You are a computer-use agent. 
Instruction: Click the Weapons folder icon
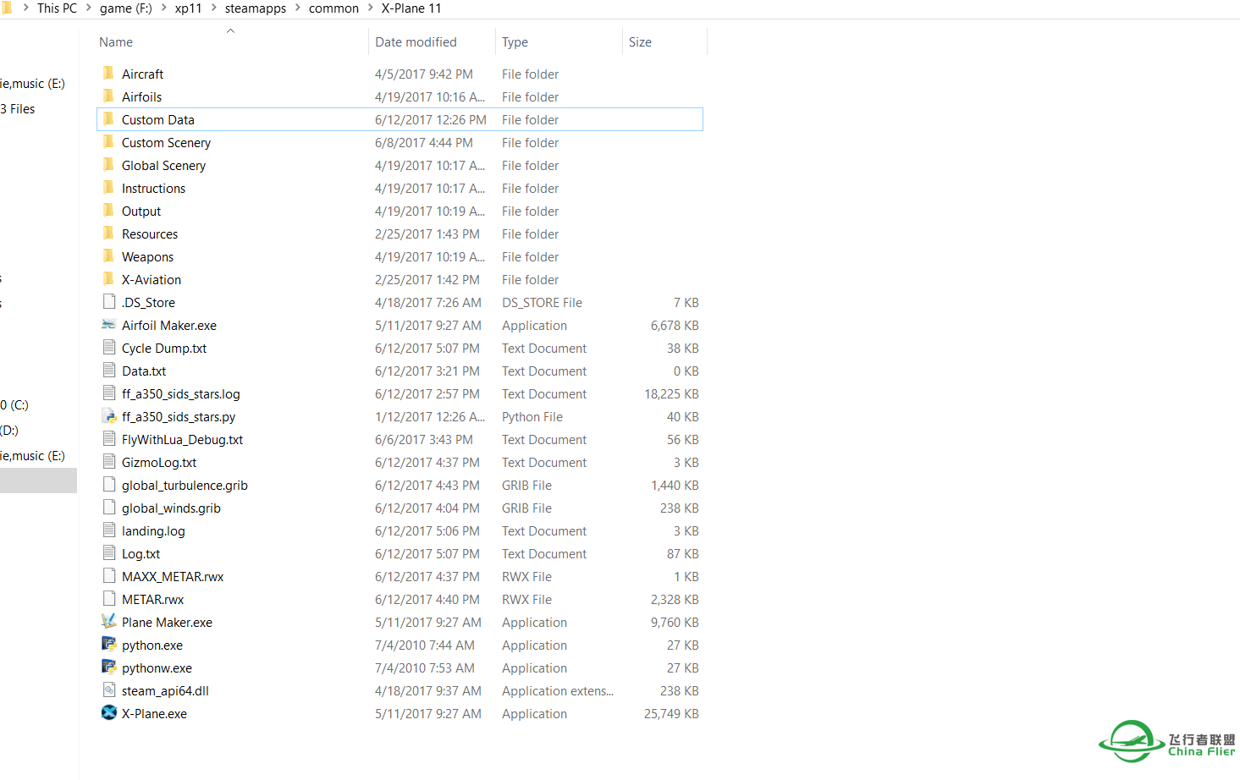[x=108, y=256]
